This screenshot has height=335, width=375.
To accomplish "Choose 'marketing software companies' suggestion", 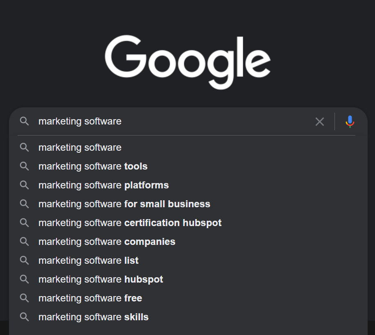I will pos(188,242).
